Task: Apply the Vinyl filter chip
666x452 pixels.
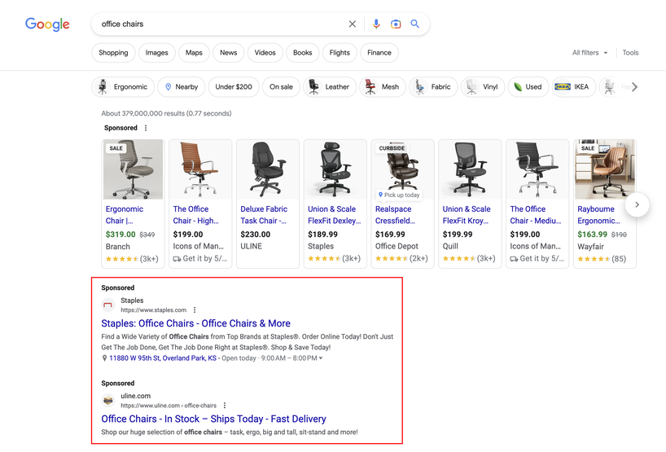Action: tap(483, 86)
